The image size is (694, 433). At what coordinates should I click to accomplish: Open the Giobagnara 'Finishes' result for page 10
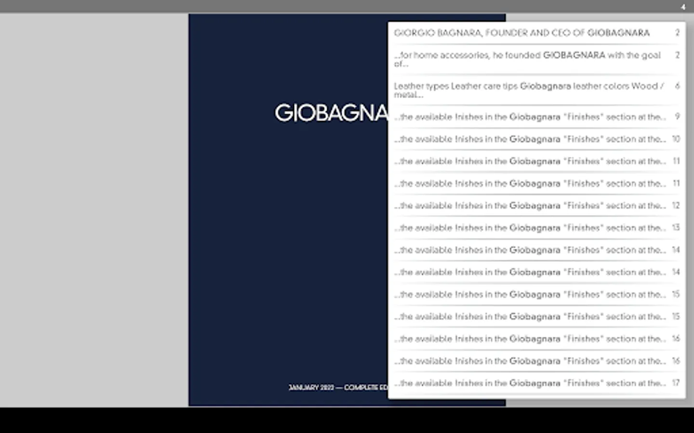[536, 139]
